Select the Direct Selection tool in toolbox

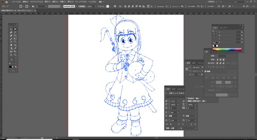click(15, 29)
